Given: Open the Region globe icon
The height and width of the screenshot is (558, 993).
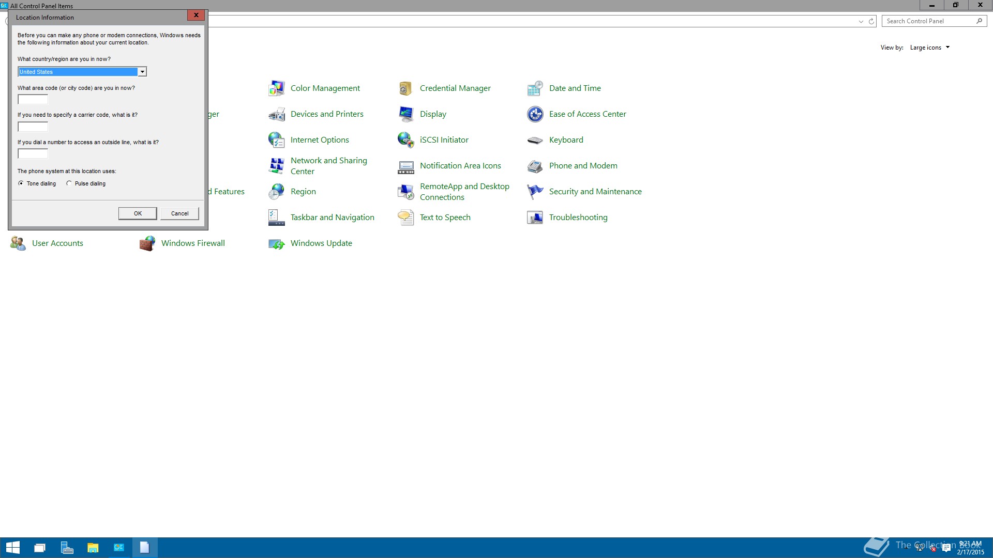Looking at the screenshot, I should coord(276,192).
